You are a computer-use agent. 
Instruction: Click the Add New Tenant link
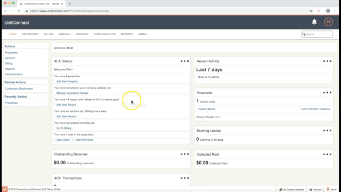pos(66,105)
